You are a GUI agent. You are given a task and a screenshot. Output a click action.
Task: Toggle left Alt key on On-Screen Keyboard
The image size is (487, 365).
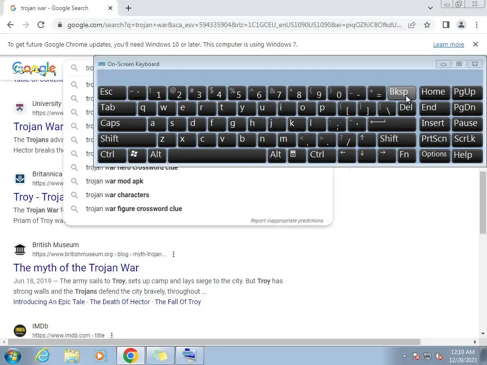157,155
